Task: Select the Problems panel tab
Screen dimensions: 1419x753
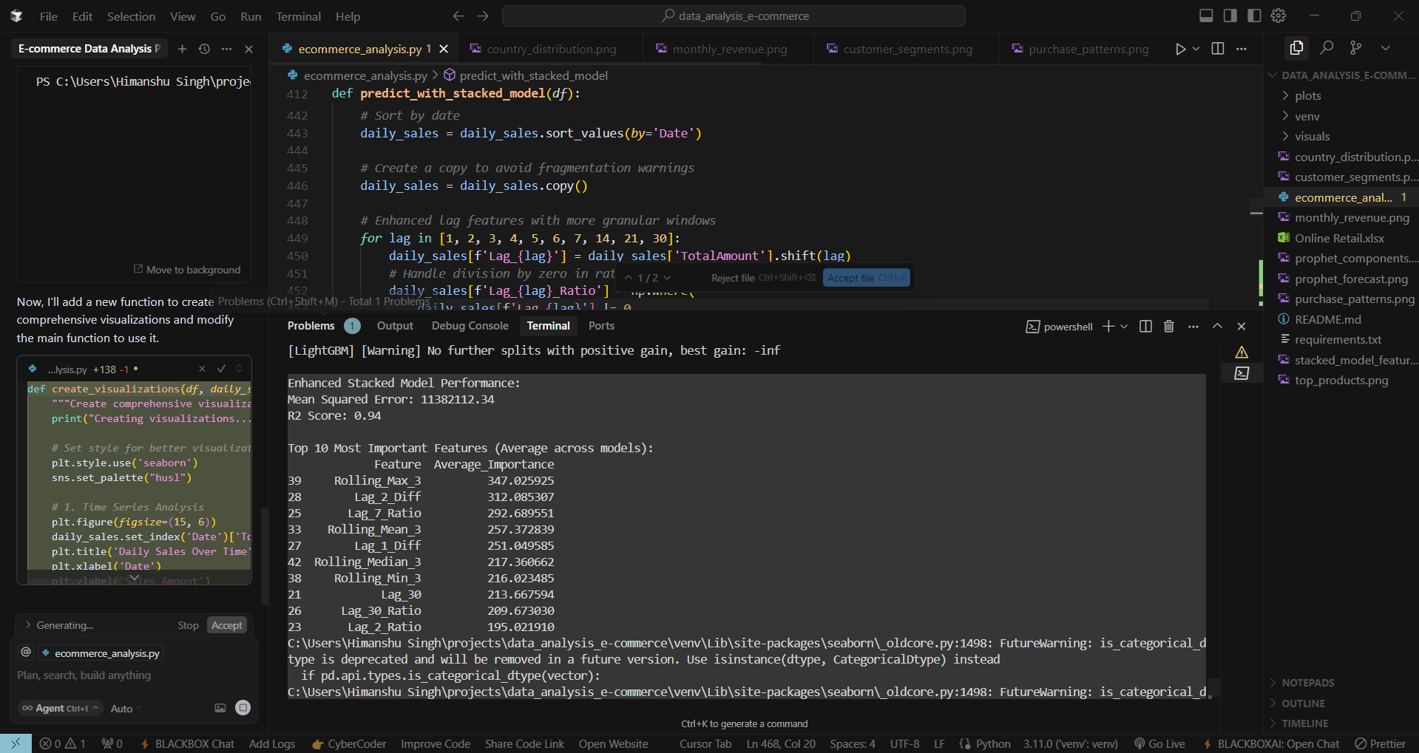Action: tap(311, 326)
